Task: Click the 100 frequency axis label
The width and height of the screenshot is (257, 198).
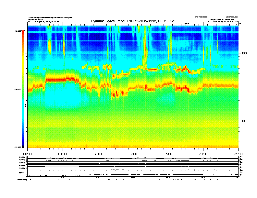Action: pyautogui.click(x=244, y=53)
